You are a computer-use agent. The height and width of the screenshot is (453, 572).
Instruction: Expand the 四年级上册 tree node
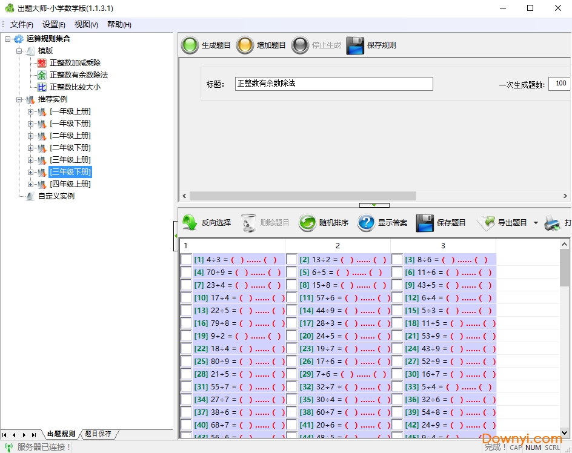pyautogui.click(x=31, y=184)
